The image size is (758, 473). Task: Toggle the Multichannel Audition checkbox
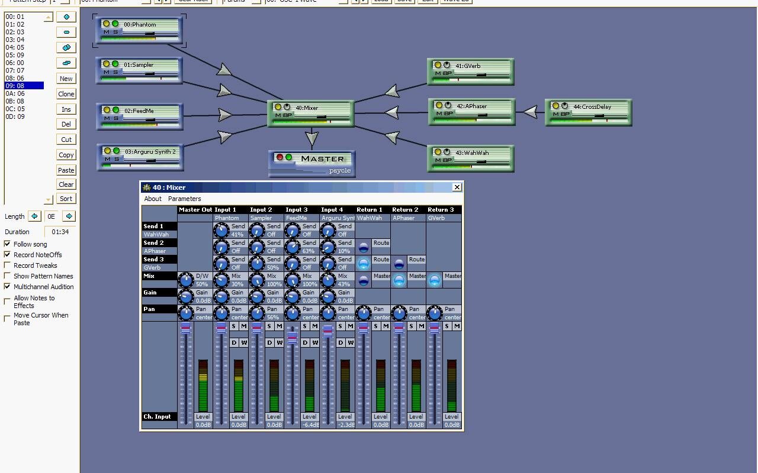7,287
